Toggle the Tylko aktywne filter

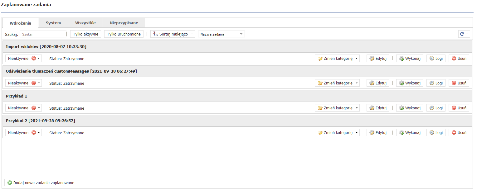pos(85,34)
